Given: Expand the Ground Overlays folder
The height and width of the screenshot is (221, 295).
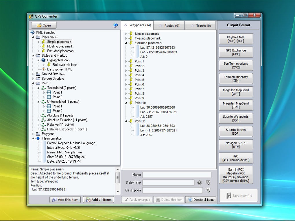Looking at the screenshot, I should (33, 74).
